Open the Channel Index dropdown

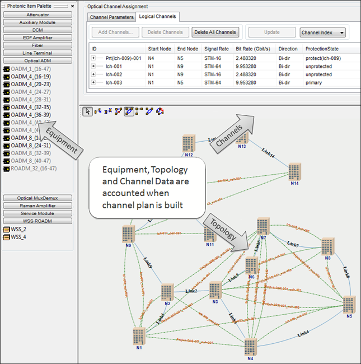point(322,32)
